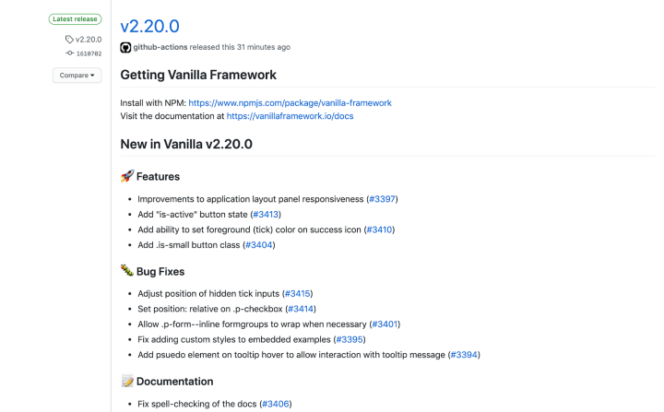The image size is (664, 412).
Task: Open pull request #3415 on tick inputs
Action: (297, 293)
